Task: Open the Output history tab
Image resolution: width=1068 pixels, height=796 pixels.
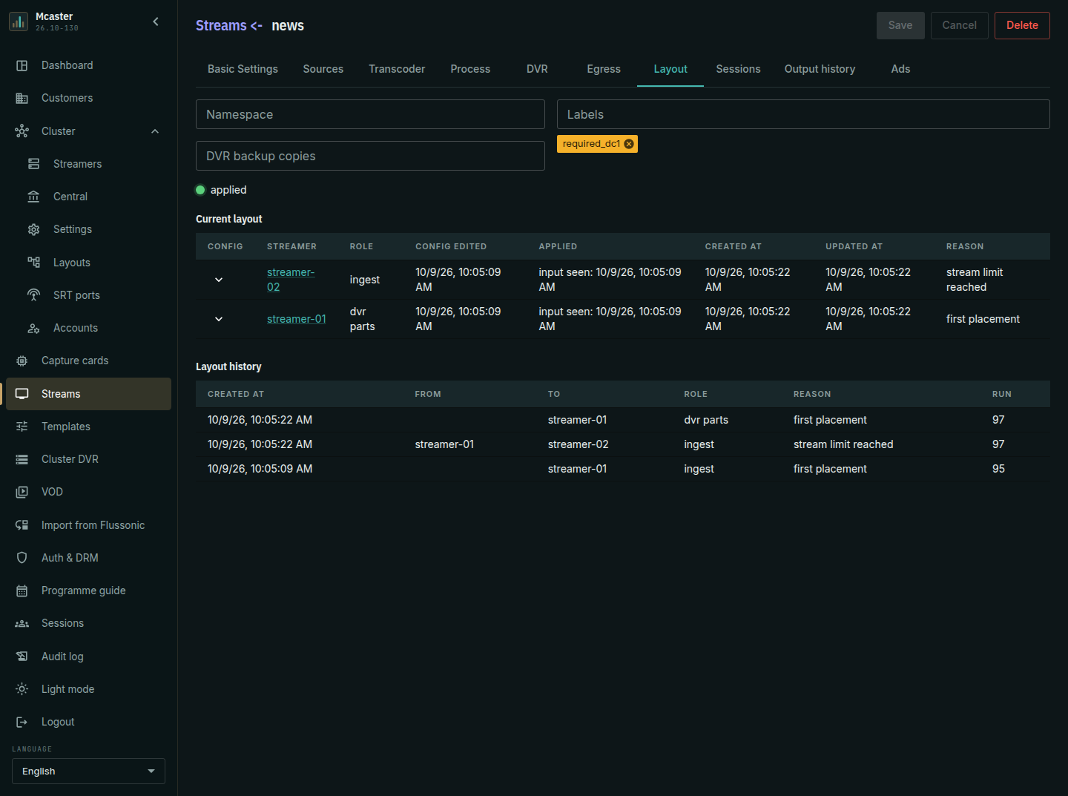Action: pyautogui.click(x=820, y=69)
